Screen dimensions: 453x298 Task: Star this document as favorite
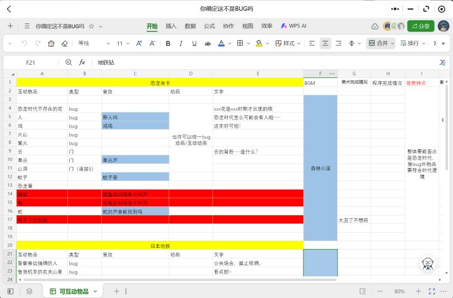[91, 26]
